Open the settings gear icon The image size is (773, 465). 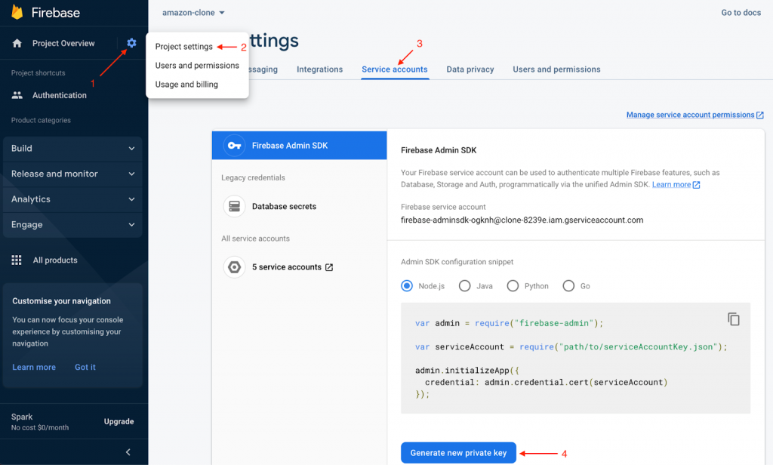click(132, 43)
